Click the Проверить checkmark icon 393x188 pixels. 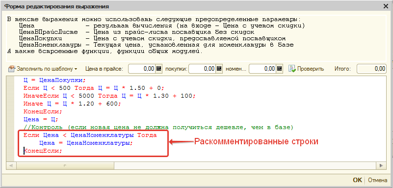[x=292, y=69]
